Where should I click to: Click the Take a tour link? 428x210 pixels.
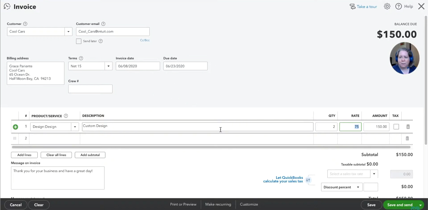click(x=367, y=7)
